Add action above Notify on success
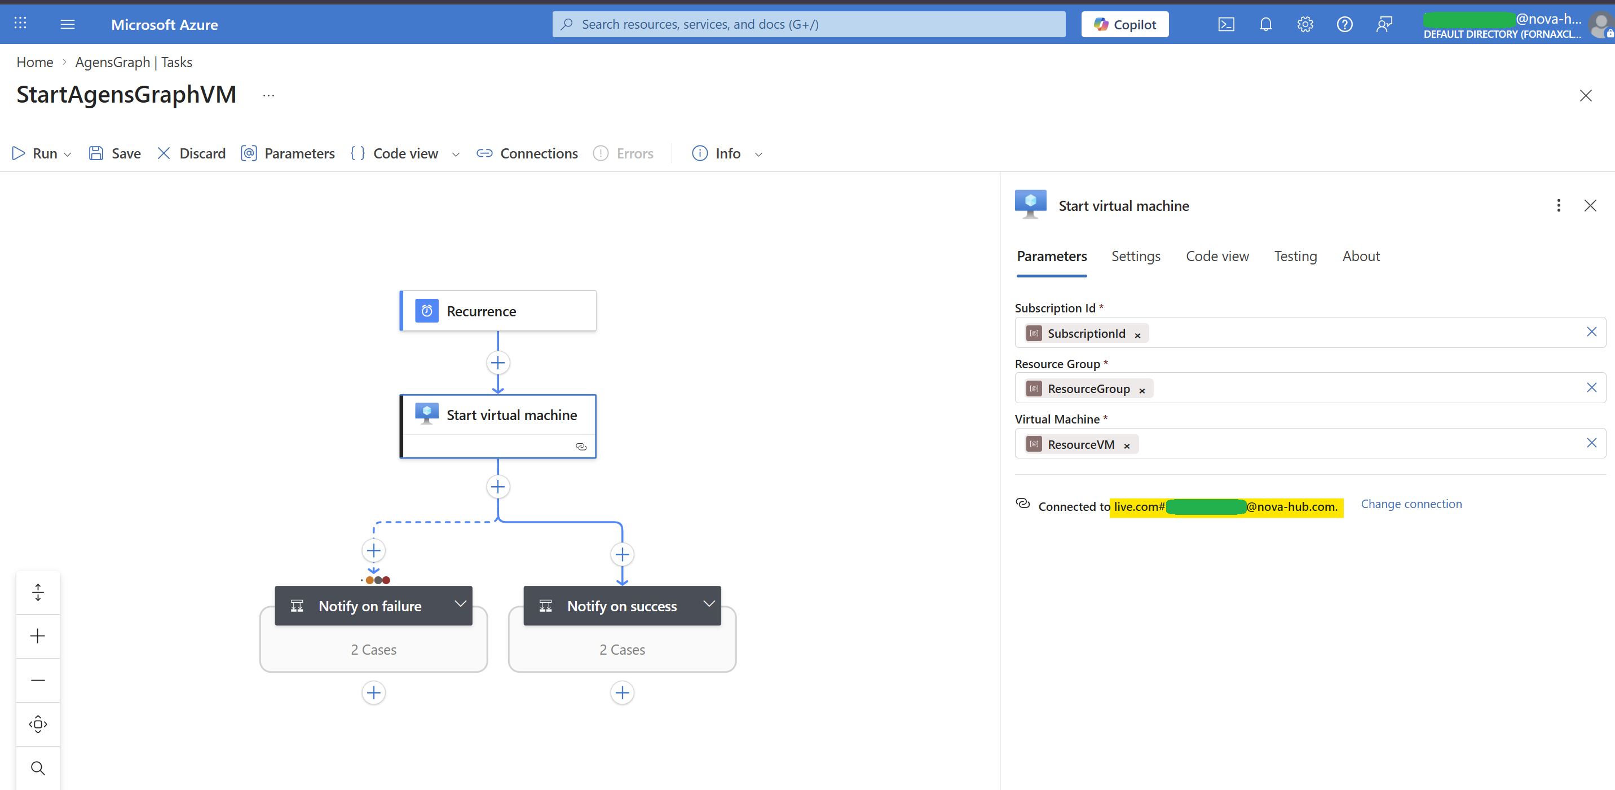This screenshot has height=790, width=1615. pos(622,554)
